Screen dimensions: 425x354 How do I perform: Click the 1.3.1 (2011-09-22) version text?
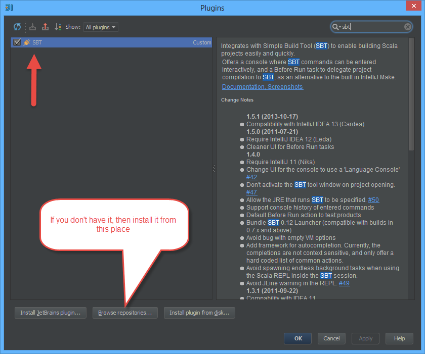coord(272,291)
